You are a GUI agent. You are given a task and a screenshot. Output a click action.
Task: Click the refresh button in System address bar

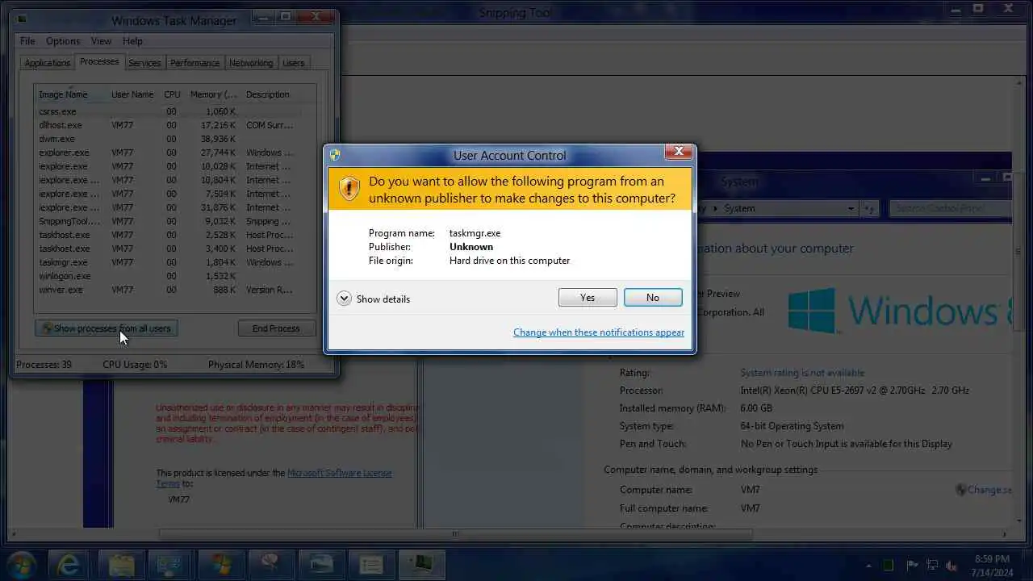[869, 208]
